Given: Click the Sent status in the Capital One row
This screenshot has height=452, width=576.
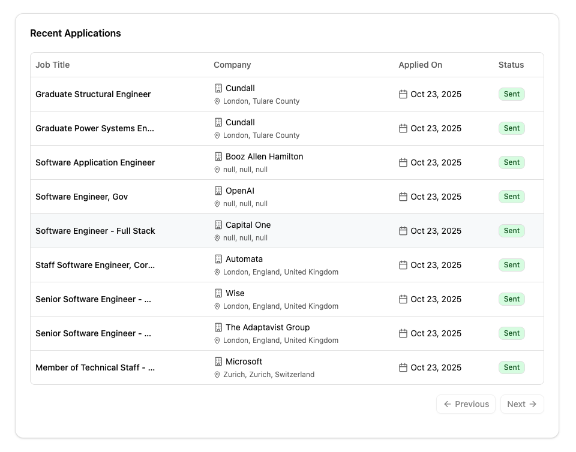Looking at the screenshot, I should [511, 231].
